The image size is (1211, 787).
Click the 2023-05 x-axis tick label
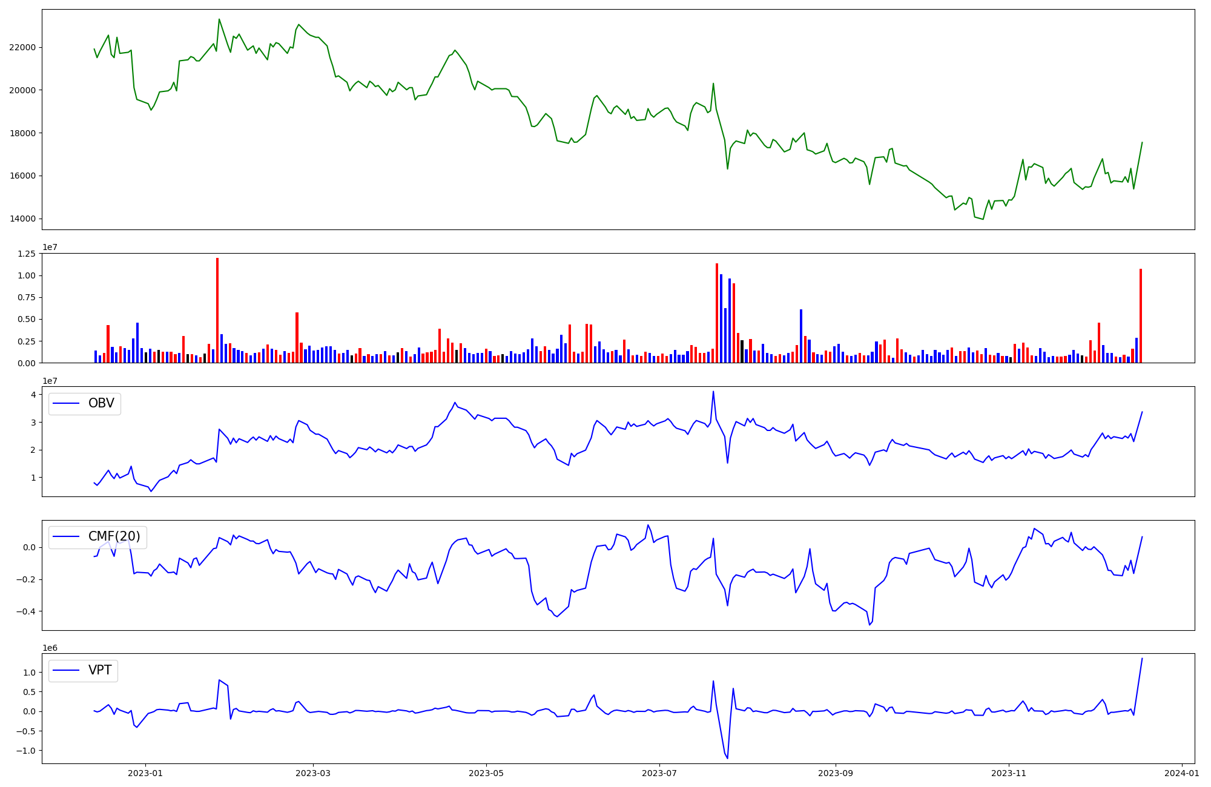point(486,773)
